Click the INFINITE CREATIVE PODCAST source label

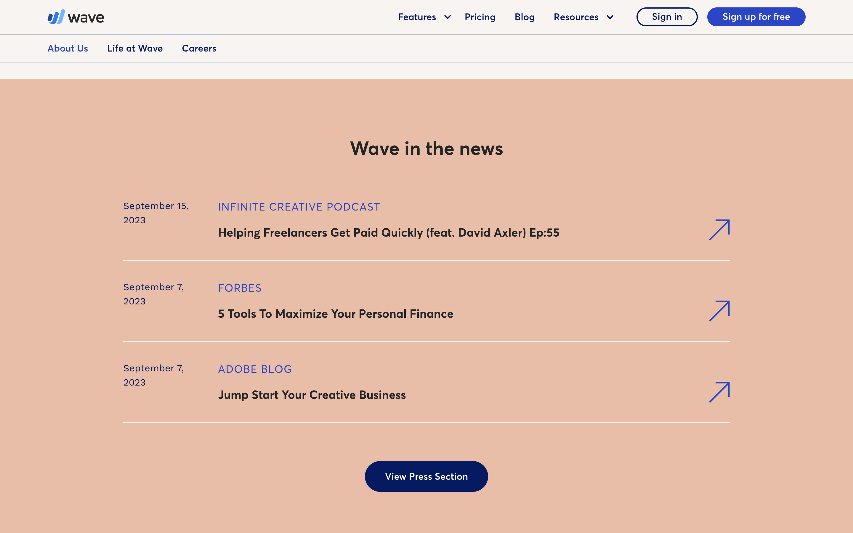(299, 207)
